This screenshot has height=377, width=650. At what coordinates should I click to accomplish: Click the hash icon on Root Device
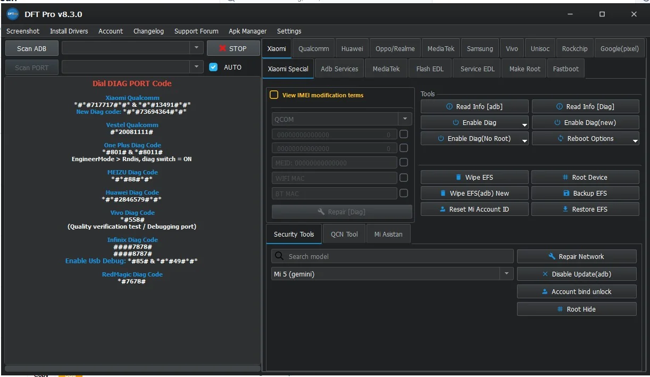[x=565, y=178]
